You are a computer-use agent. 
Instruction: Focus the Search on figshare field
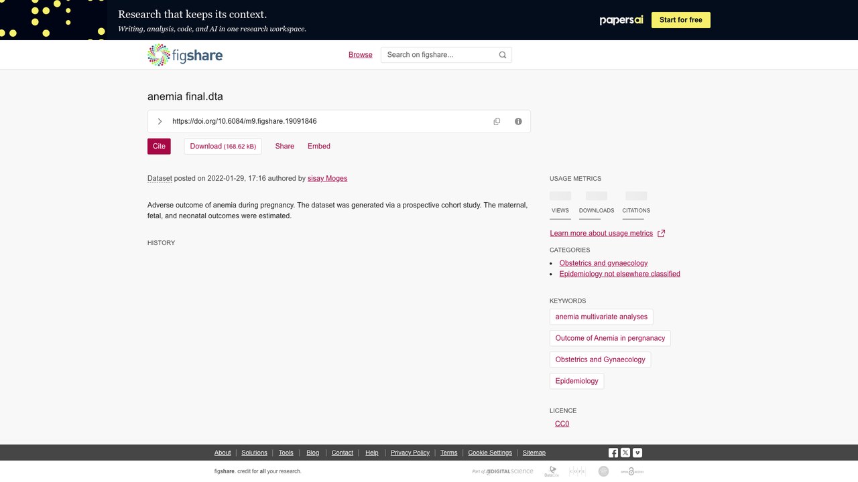pyautogui.click(x=440, y=55)
